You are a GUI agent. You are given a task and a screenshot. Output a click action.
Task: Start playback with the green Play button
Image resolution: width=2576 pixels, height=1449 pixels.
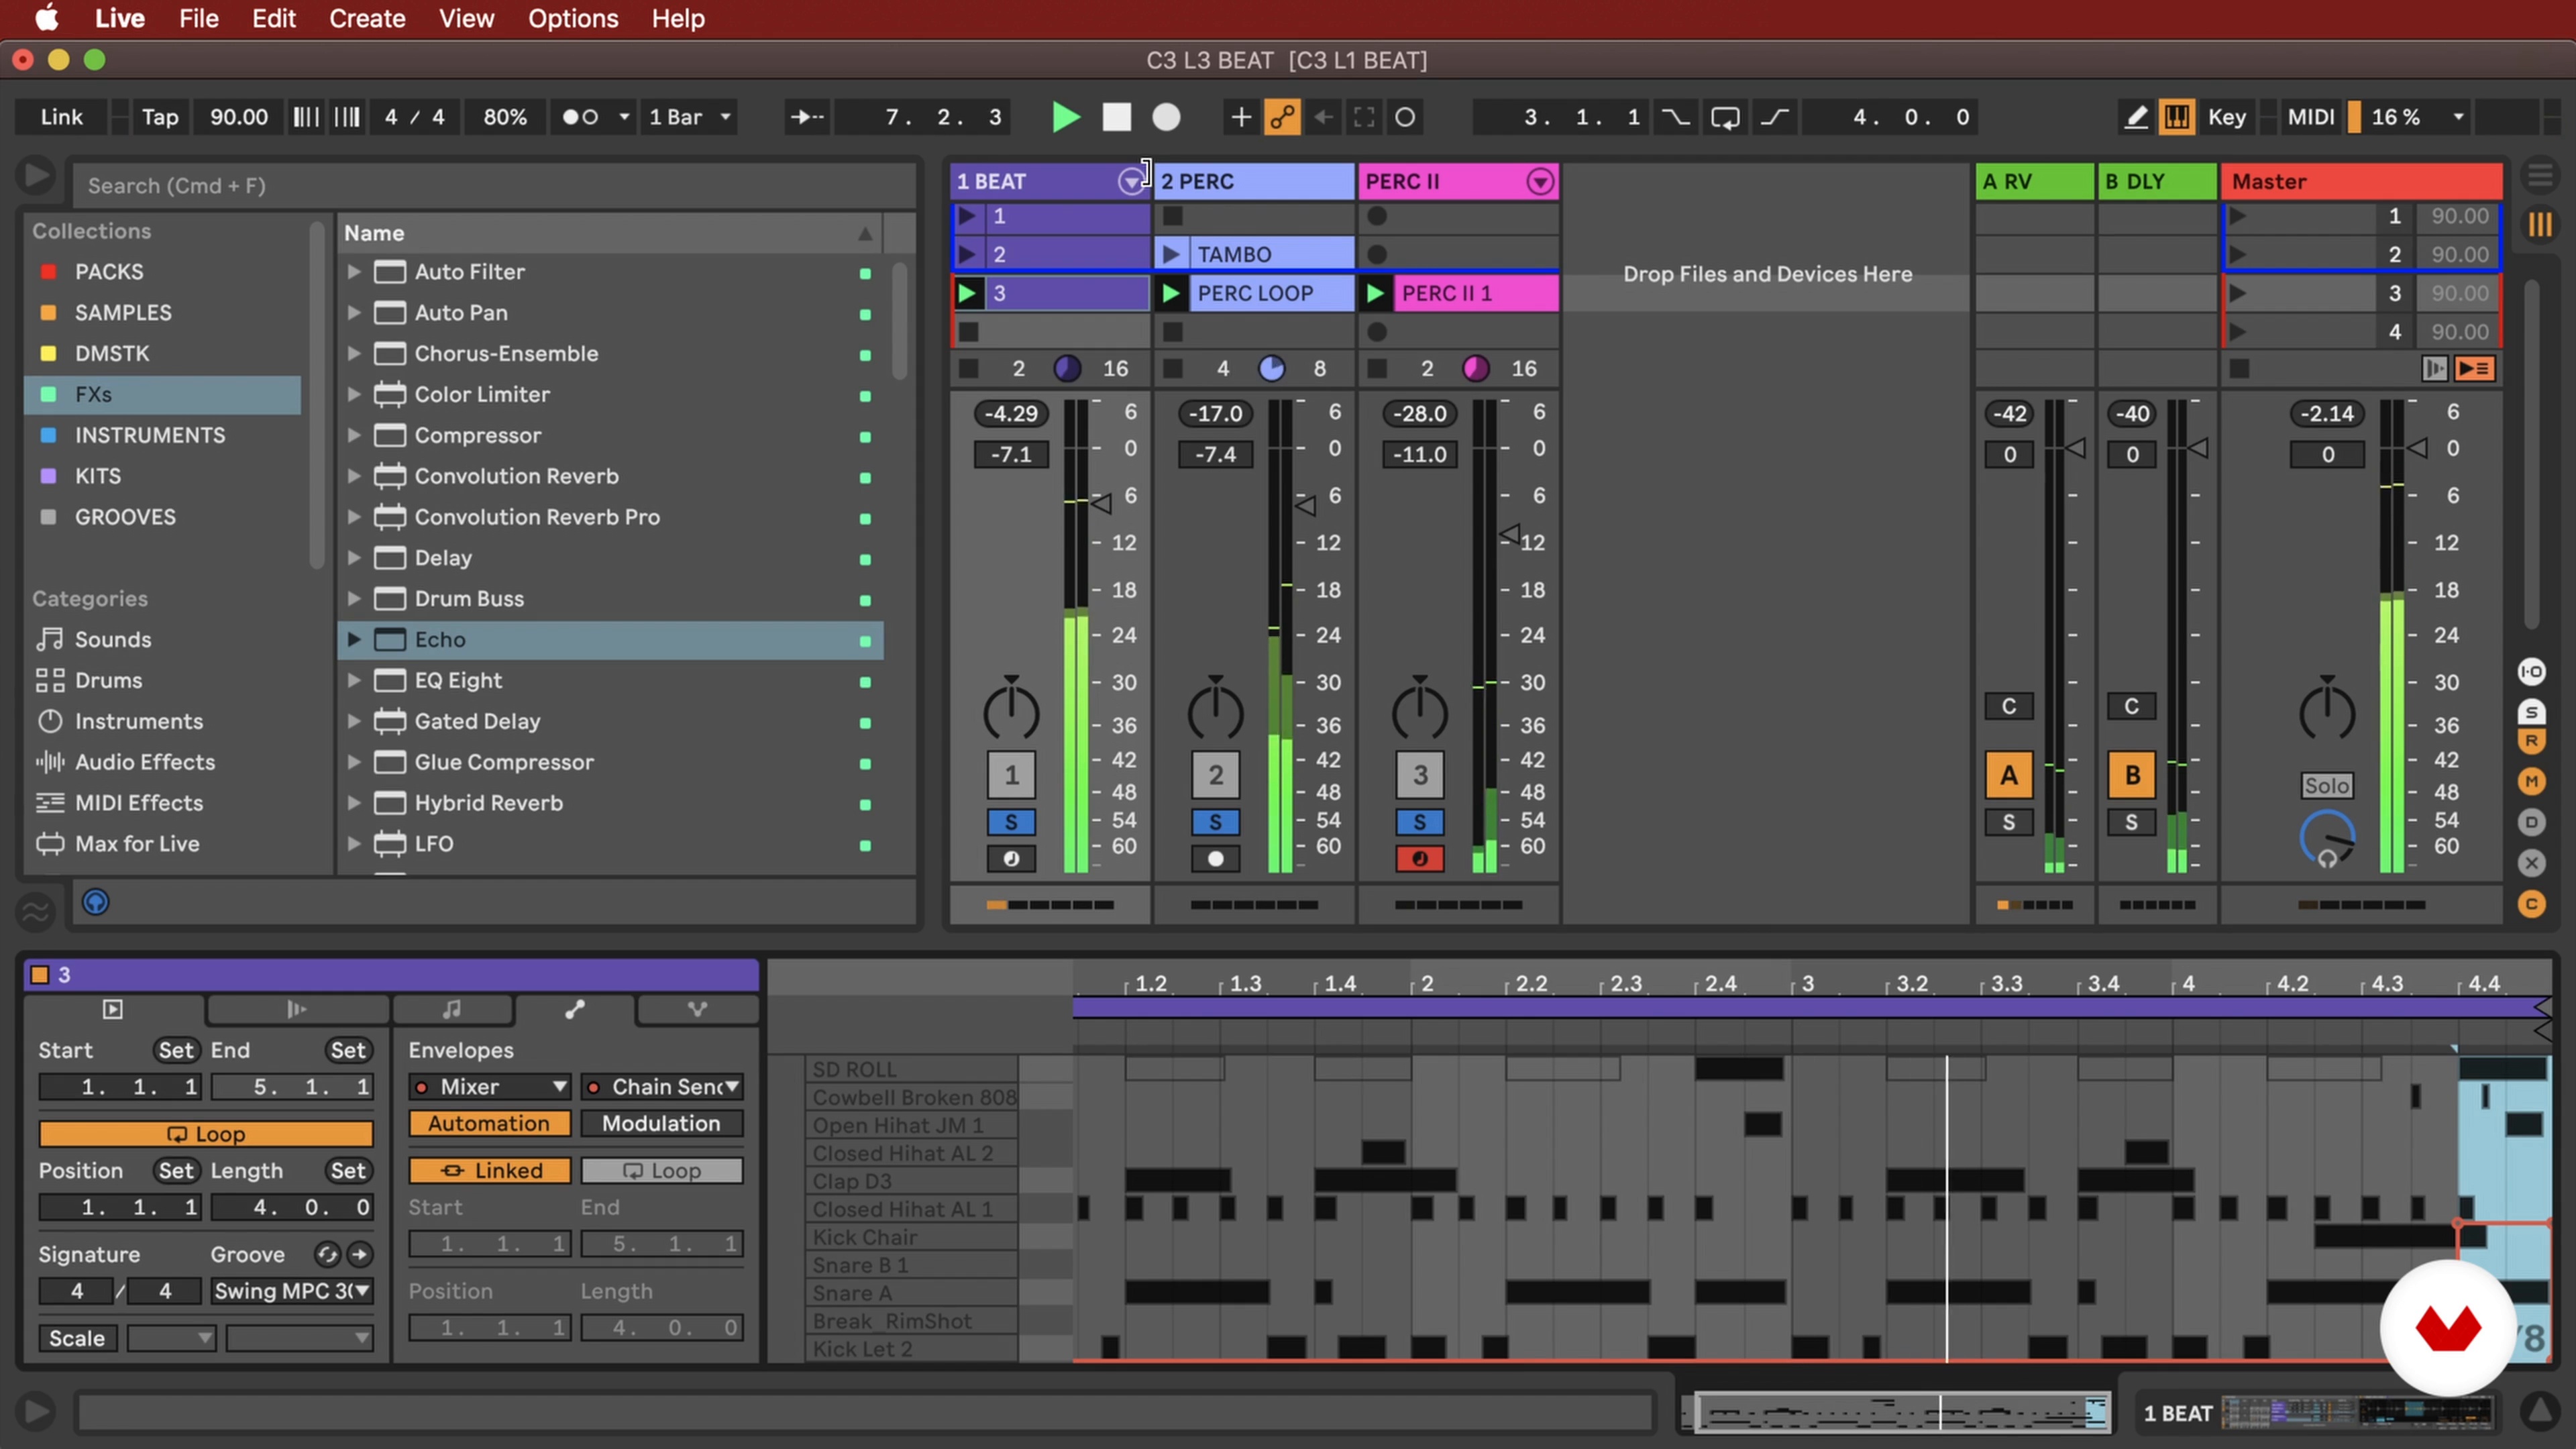point(1066,117)
